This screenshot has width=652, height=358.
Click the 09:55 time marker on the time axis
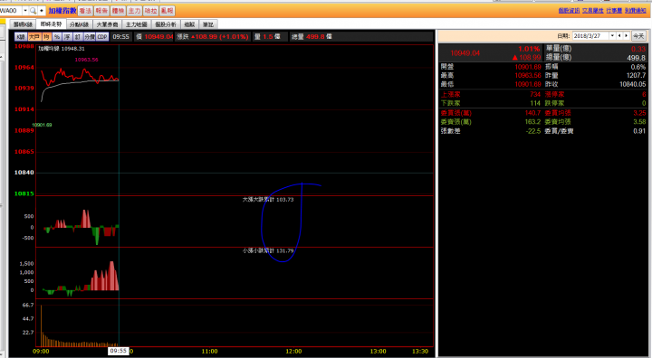click(118, 352)
